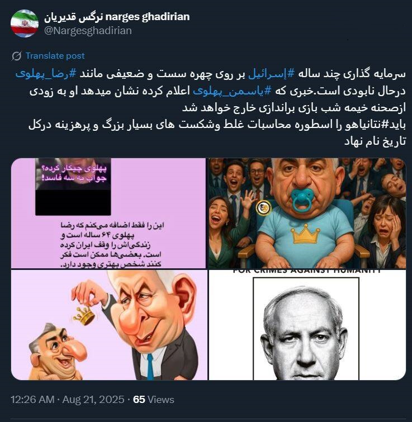The image size is (412, 422).
Task: Open the #إسرائيل hashtag
Action: [x=271, y=74]
